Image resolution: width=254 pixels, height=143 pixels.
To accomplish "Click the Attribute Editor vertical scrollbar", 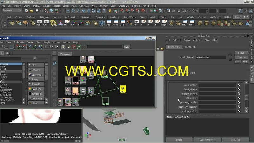I will [247, 97].
